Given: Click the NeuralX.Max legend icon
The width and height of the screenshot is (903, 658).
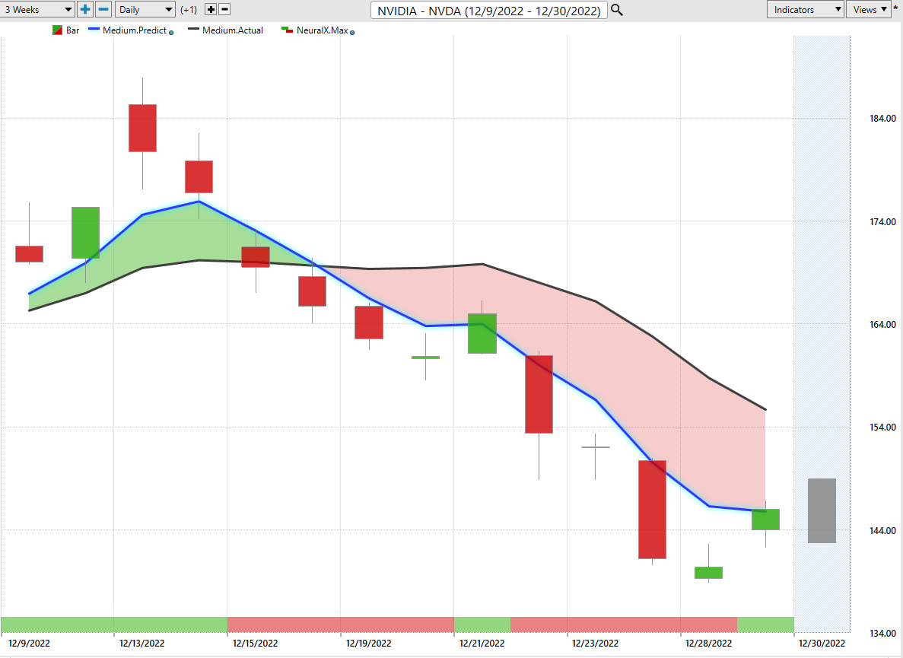Looking at the screenshot, I should click(x=287, y=30).
